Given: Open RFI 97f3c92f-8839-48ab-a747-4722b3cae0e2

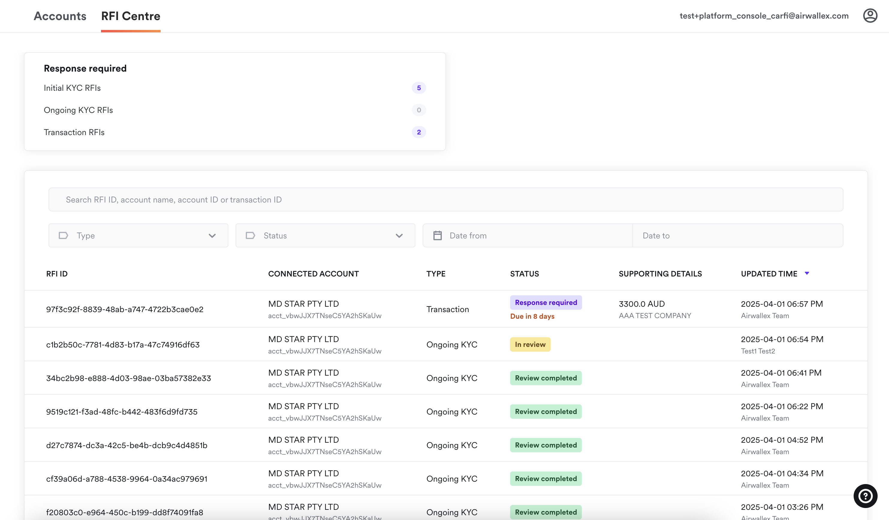Looking at the screenshot, I should 124,309.
